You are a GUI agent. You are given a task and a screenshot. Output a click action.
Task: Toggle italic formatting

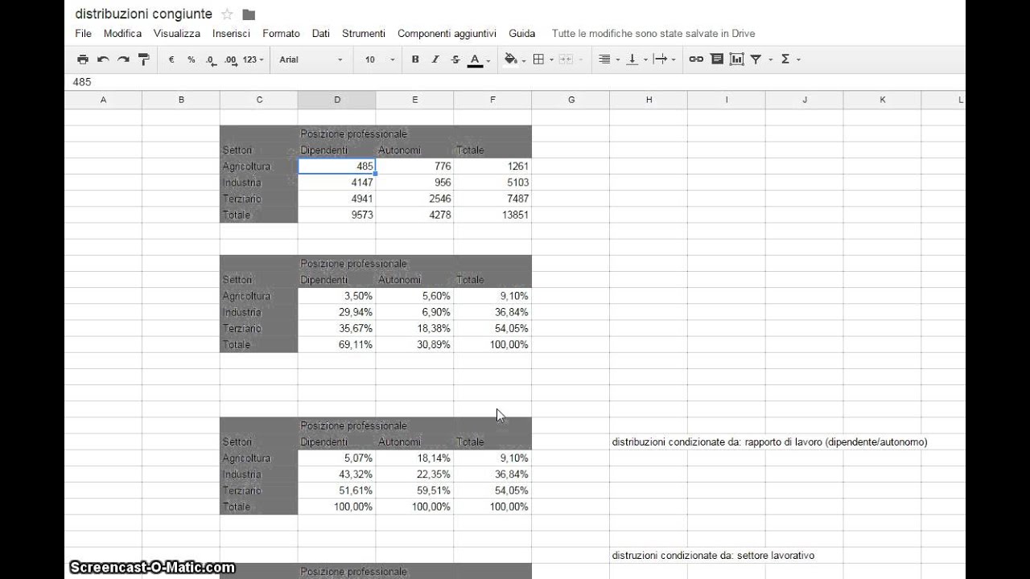435,60
